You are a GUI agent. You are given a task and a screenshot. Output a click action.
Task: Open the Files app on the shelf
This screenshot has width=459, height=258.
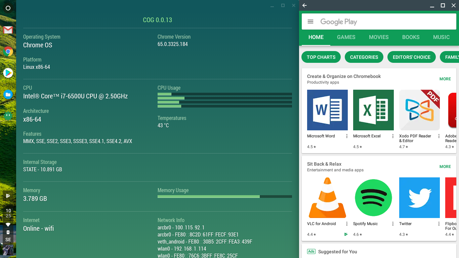(8, 95)
